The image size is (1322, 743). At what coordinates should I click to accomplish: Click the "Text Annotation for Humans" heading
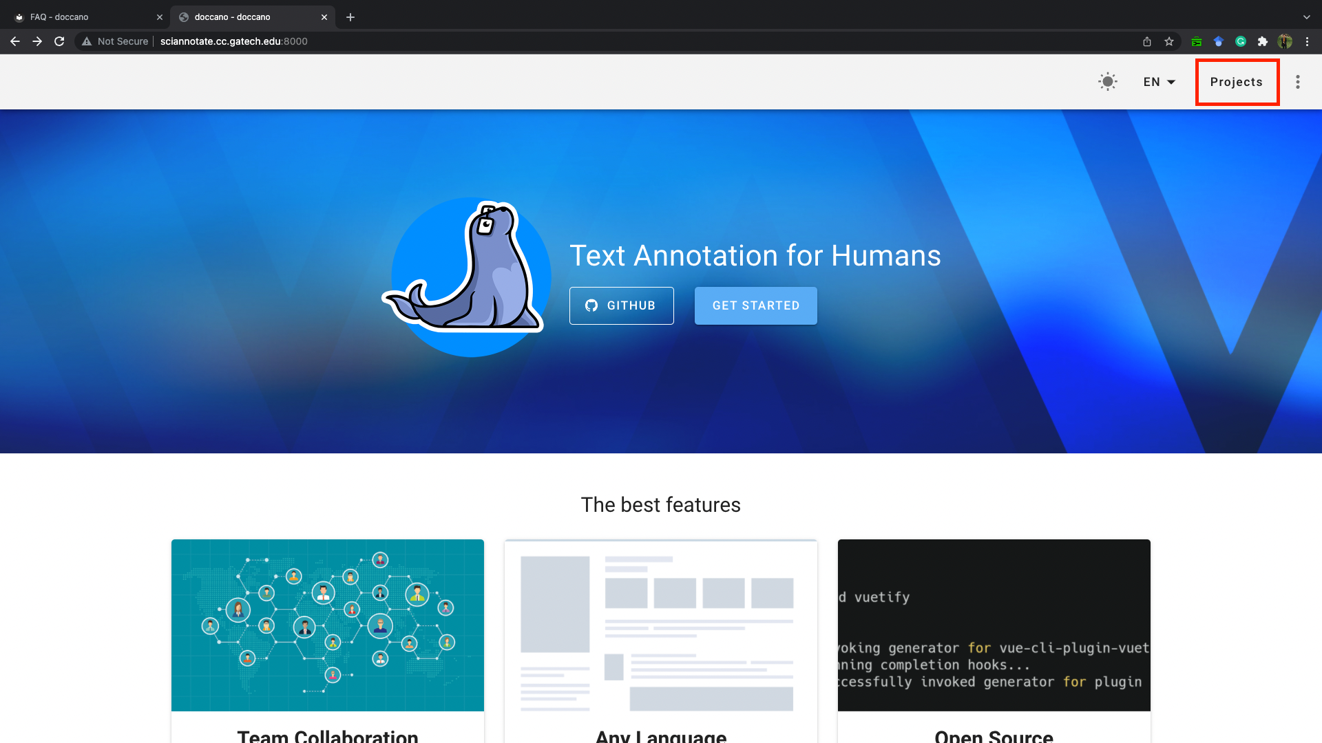pyautogui.click(x=755, y=256)
